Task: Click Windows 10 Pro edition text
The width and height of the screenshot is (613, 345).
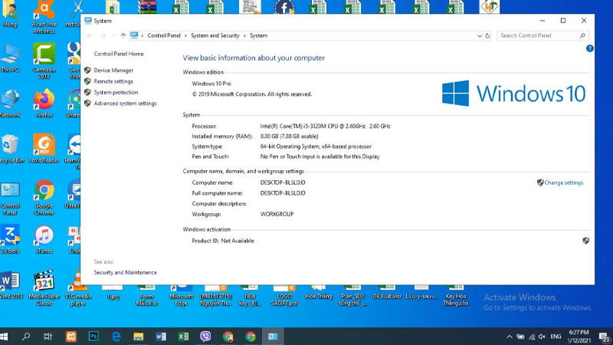Action: click(211, 84)
